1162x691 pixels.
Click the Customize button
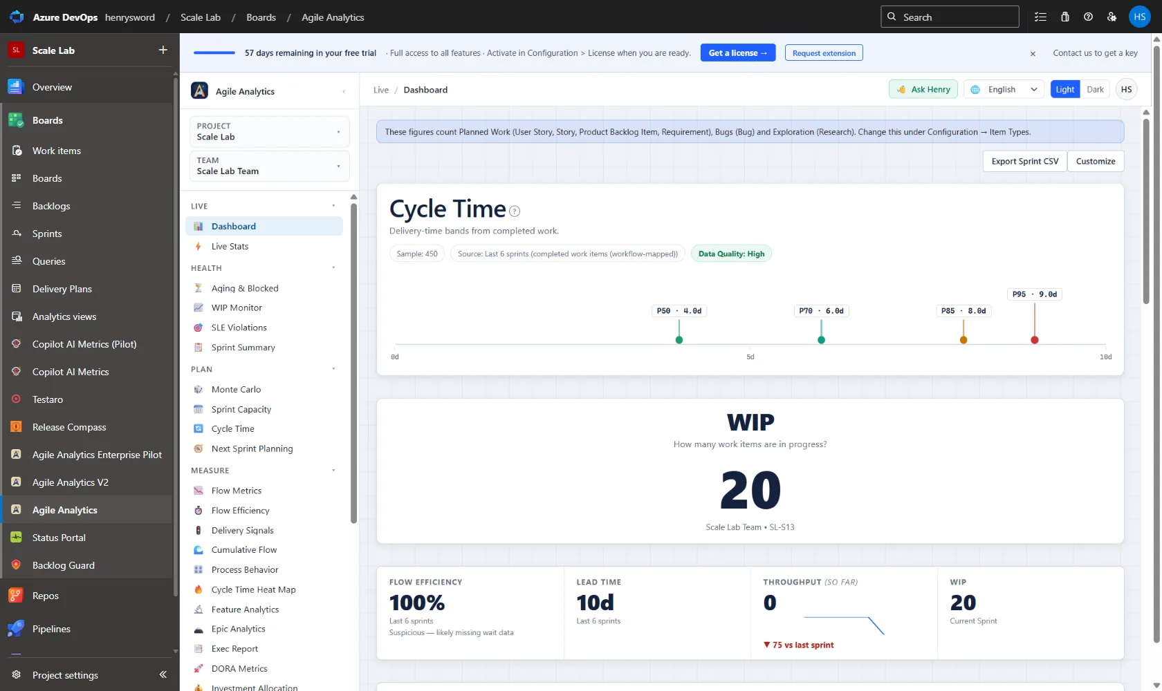[x=1096, y=161]
